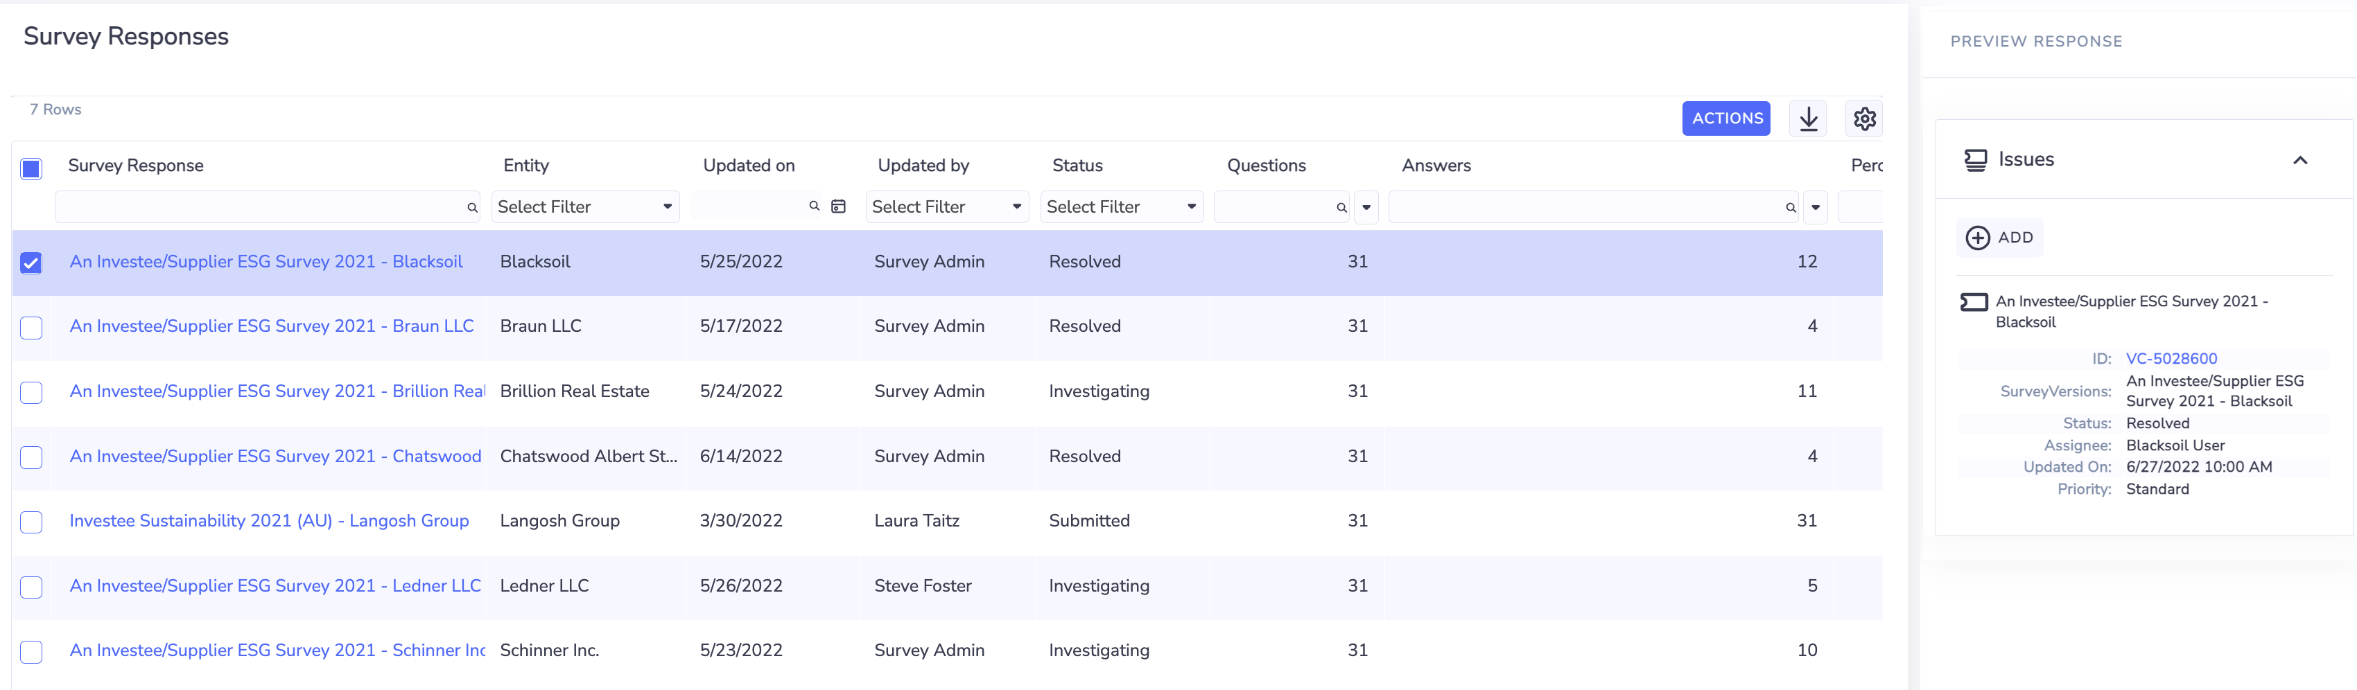Click 'Brillion Real Estate' entity cell
This screenshot has height=690, width=2357.
click(575, 391)
